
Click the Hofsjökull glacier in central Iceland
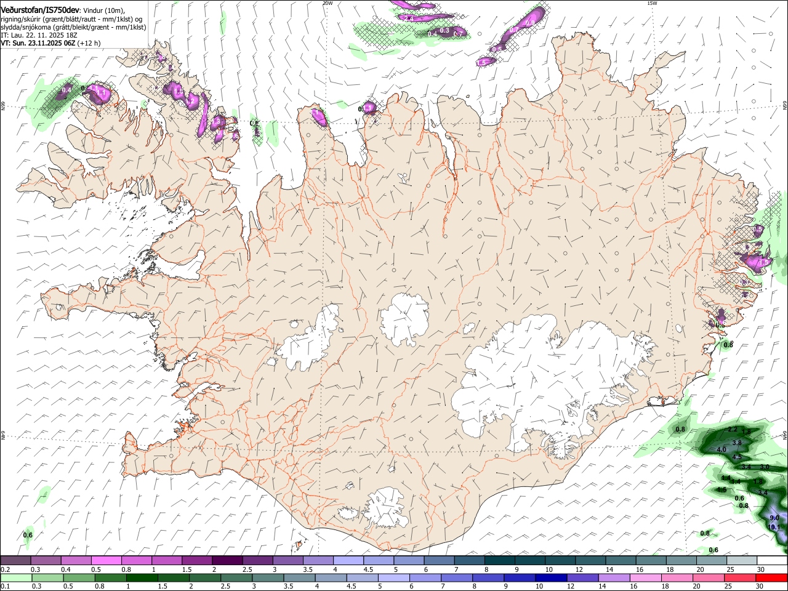404,318
